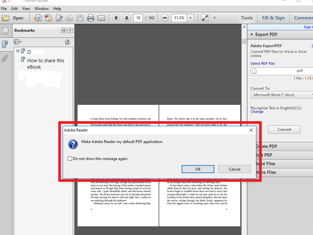The height and width of the screenshot is (235, 313).
Task: Open the toolbar customize small dropdown arrow
Action: (214, 18)
